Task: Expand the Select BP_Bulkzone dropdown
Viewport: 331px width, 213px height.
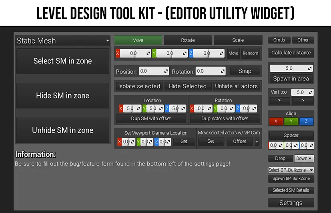Action: point(291,170)
